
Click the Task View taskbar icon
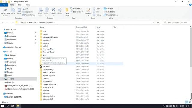[13, 106]
